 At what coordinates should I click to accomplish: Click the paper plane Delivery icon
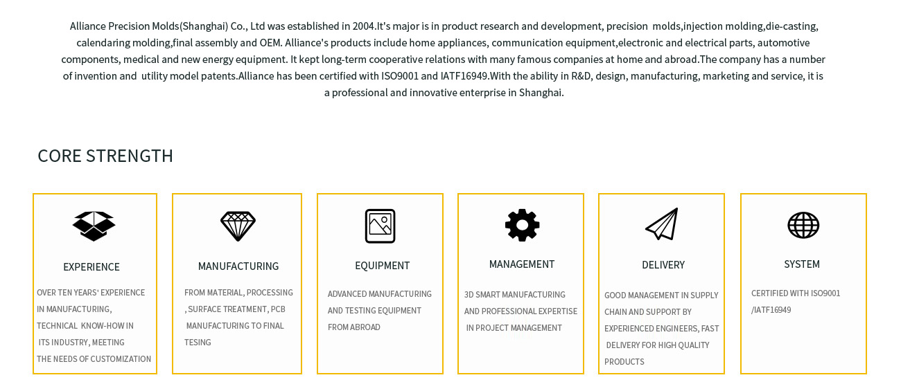pyautogui.click(x=662, y=224)
